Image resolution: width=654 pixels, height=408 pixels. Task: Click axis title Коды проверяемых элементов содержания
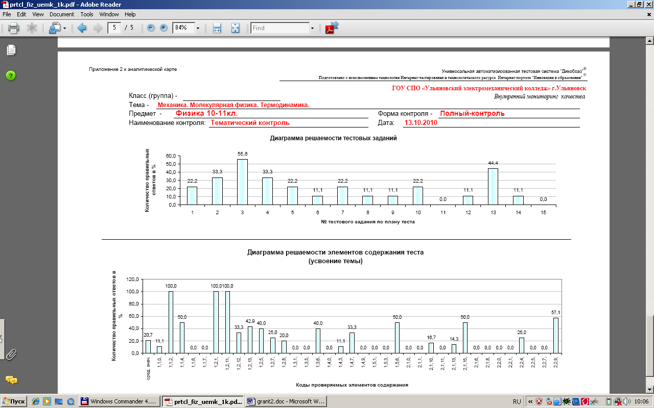click(x=352, y=384)
